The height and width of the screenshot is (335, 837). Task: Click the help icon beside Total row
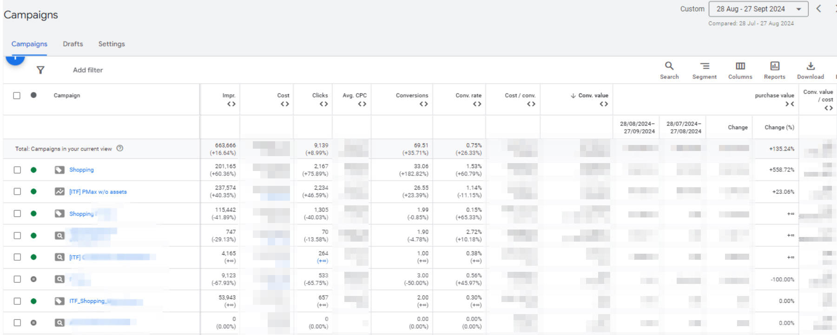coord(120,149)
